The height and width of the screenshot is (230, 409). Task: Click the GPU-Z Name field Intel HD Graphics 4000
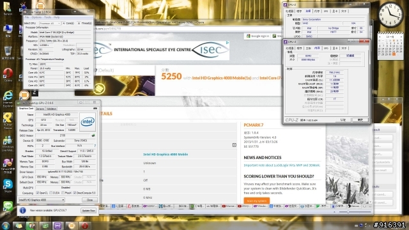pyautogui.click(x=57, y=114)
